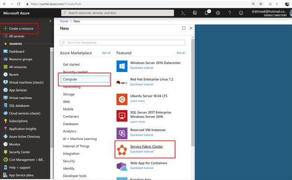Select AI + Machine Learning category

(80, 139)
